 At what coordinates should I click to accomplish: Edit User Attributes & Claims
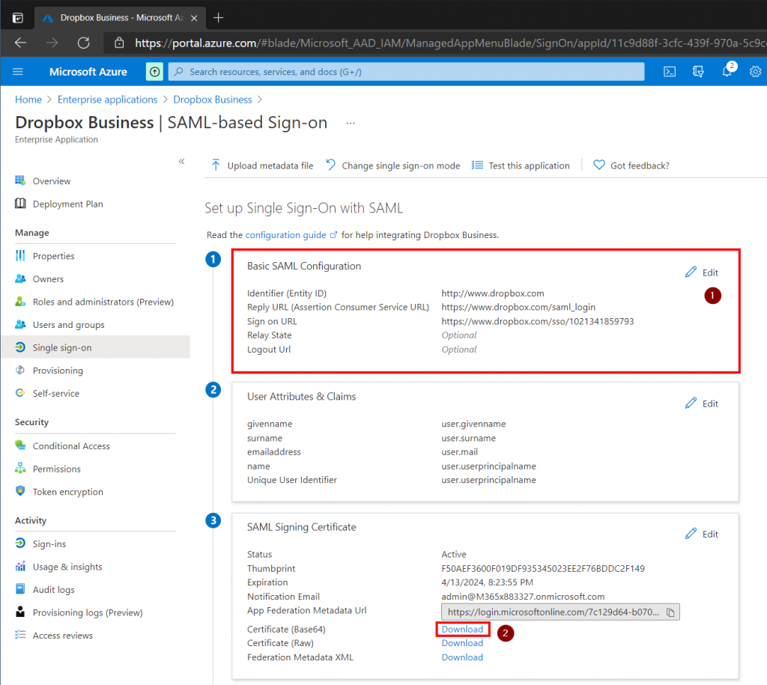click(x=702, y=404)
